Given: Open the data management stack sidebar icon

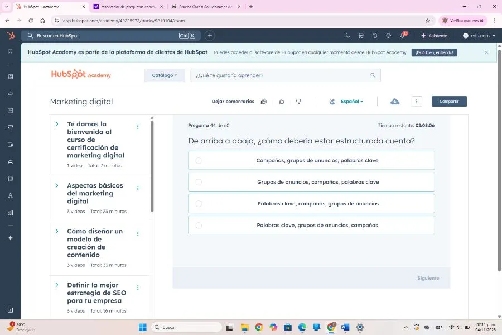Looking at the screenshot, I should click(x=10, y=179).
